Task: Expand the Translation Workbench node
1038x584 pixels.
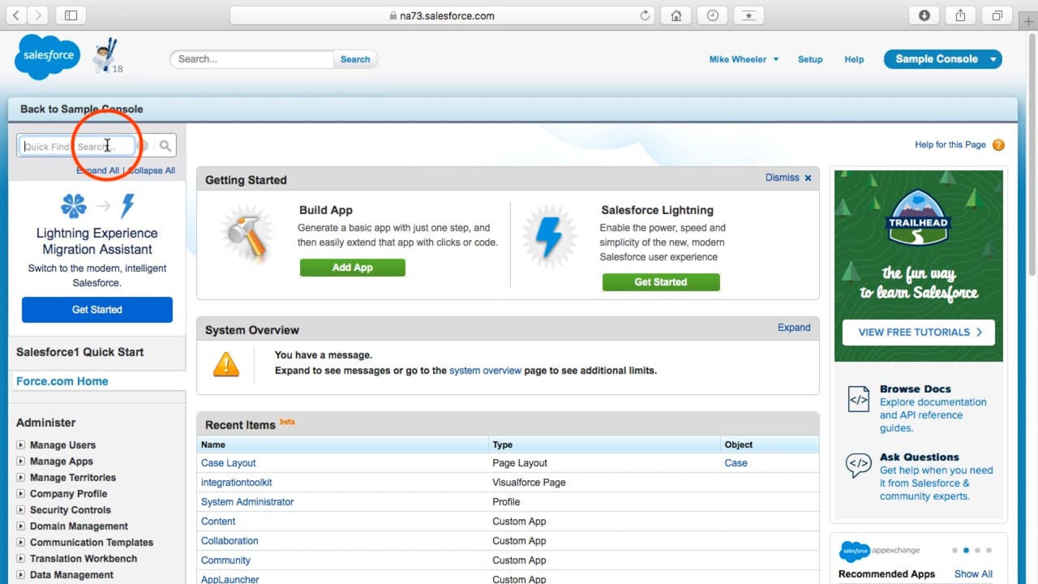Action: pyautogui.click(x=21, y=559)
